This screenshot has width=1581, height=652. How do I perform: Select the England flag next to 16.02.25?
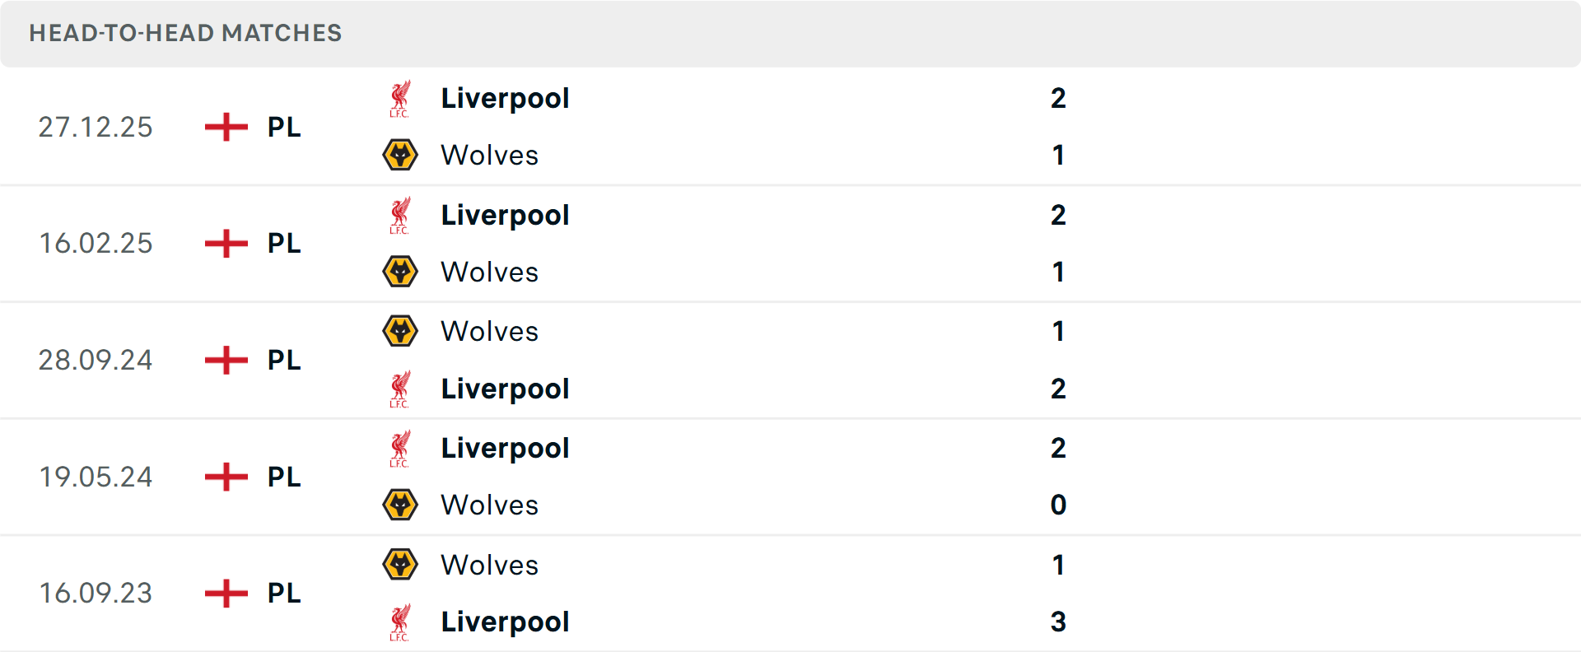pyautogui.click(x=224, y=244)
